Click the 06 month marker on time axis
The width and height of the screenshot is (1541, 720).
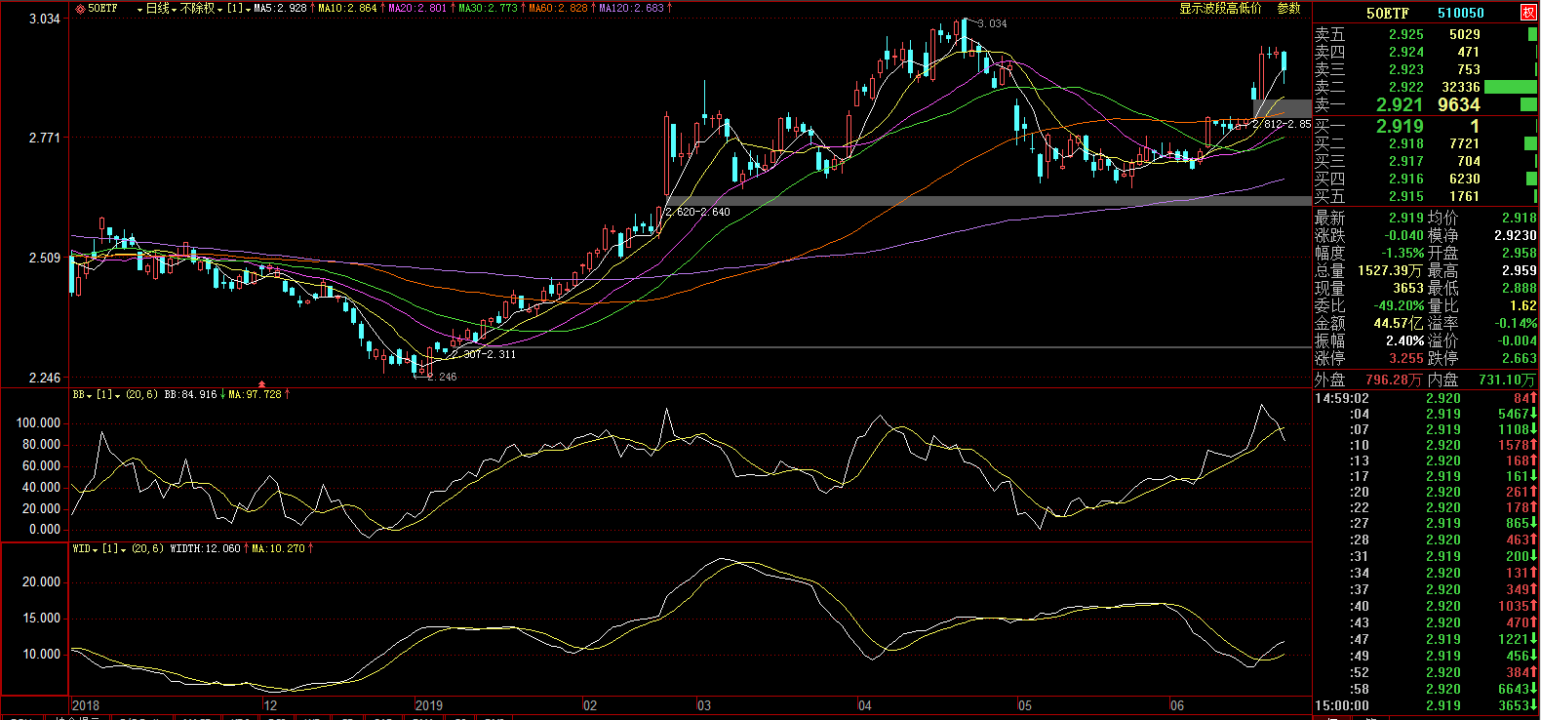[1177, 705]
